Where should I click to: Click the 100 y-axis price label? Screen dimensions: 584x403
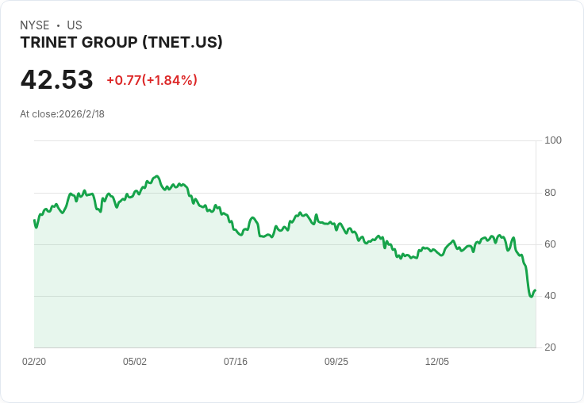[x=553, y=140]
